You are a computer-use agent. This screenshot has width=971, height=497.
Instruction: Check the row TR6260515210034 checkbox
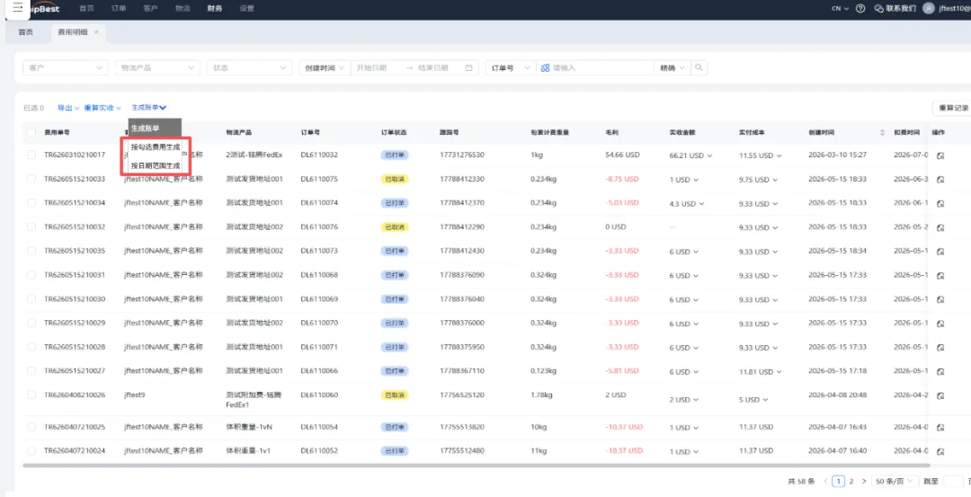(31, 203)
